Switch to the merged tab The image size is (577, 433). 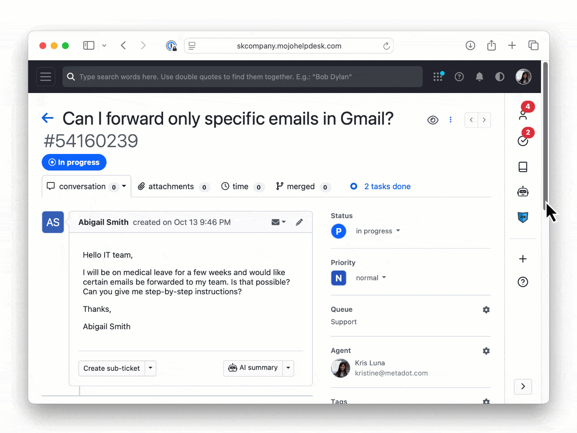click(301, 186)
